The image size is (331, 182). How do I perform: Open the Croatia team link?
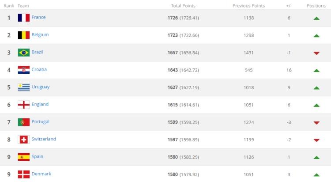click(39, 69)
